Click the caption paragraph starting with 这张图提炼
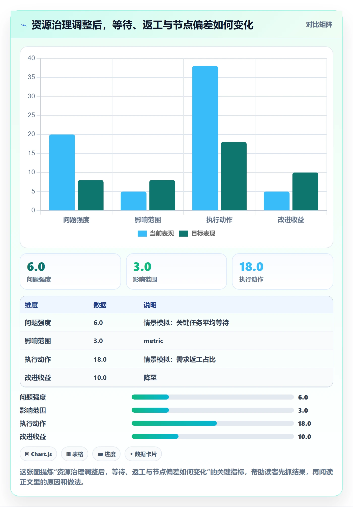Image resolution: width=353 pixels, height=507 pixels. 176,477
